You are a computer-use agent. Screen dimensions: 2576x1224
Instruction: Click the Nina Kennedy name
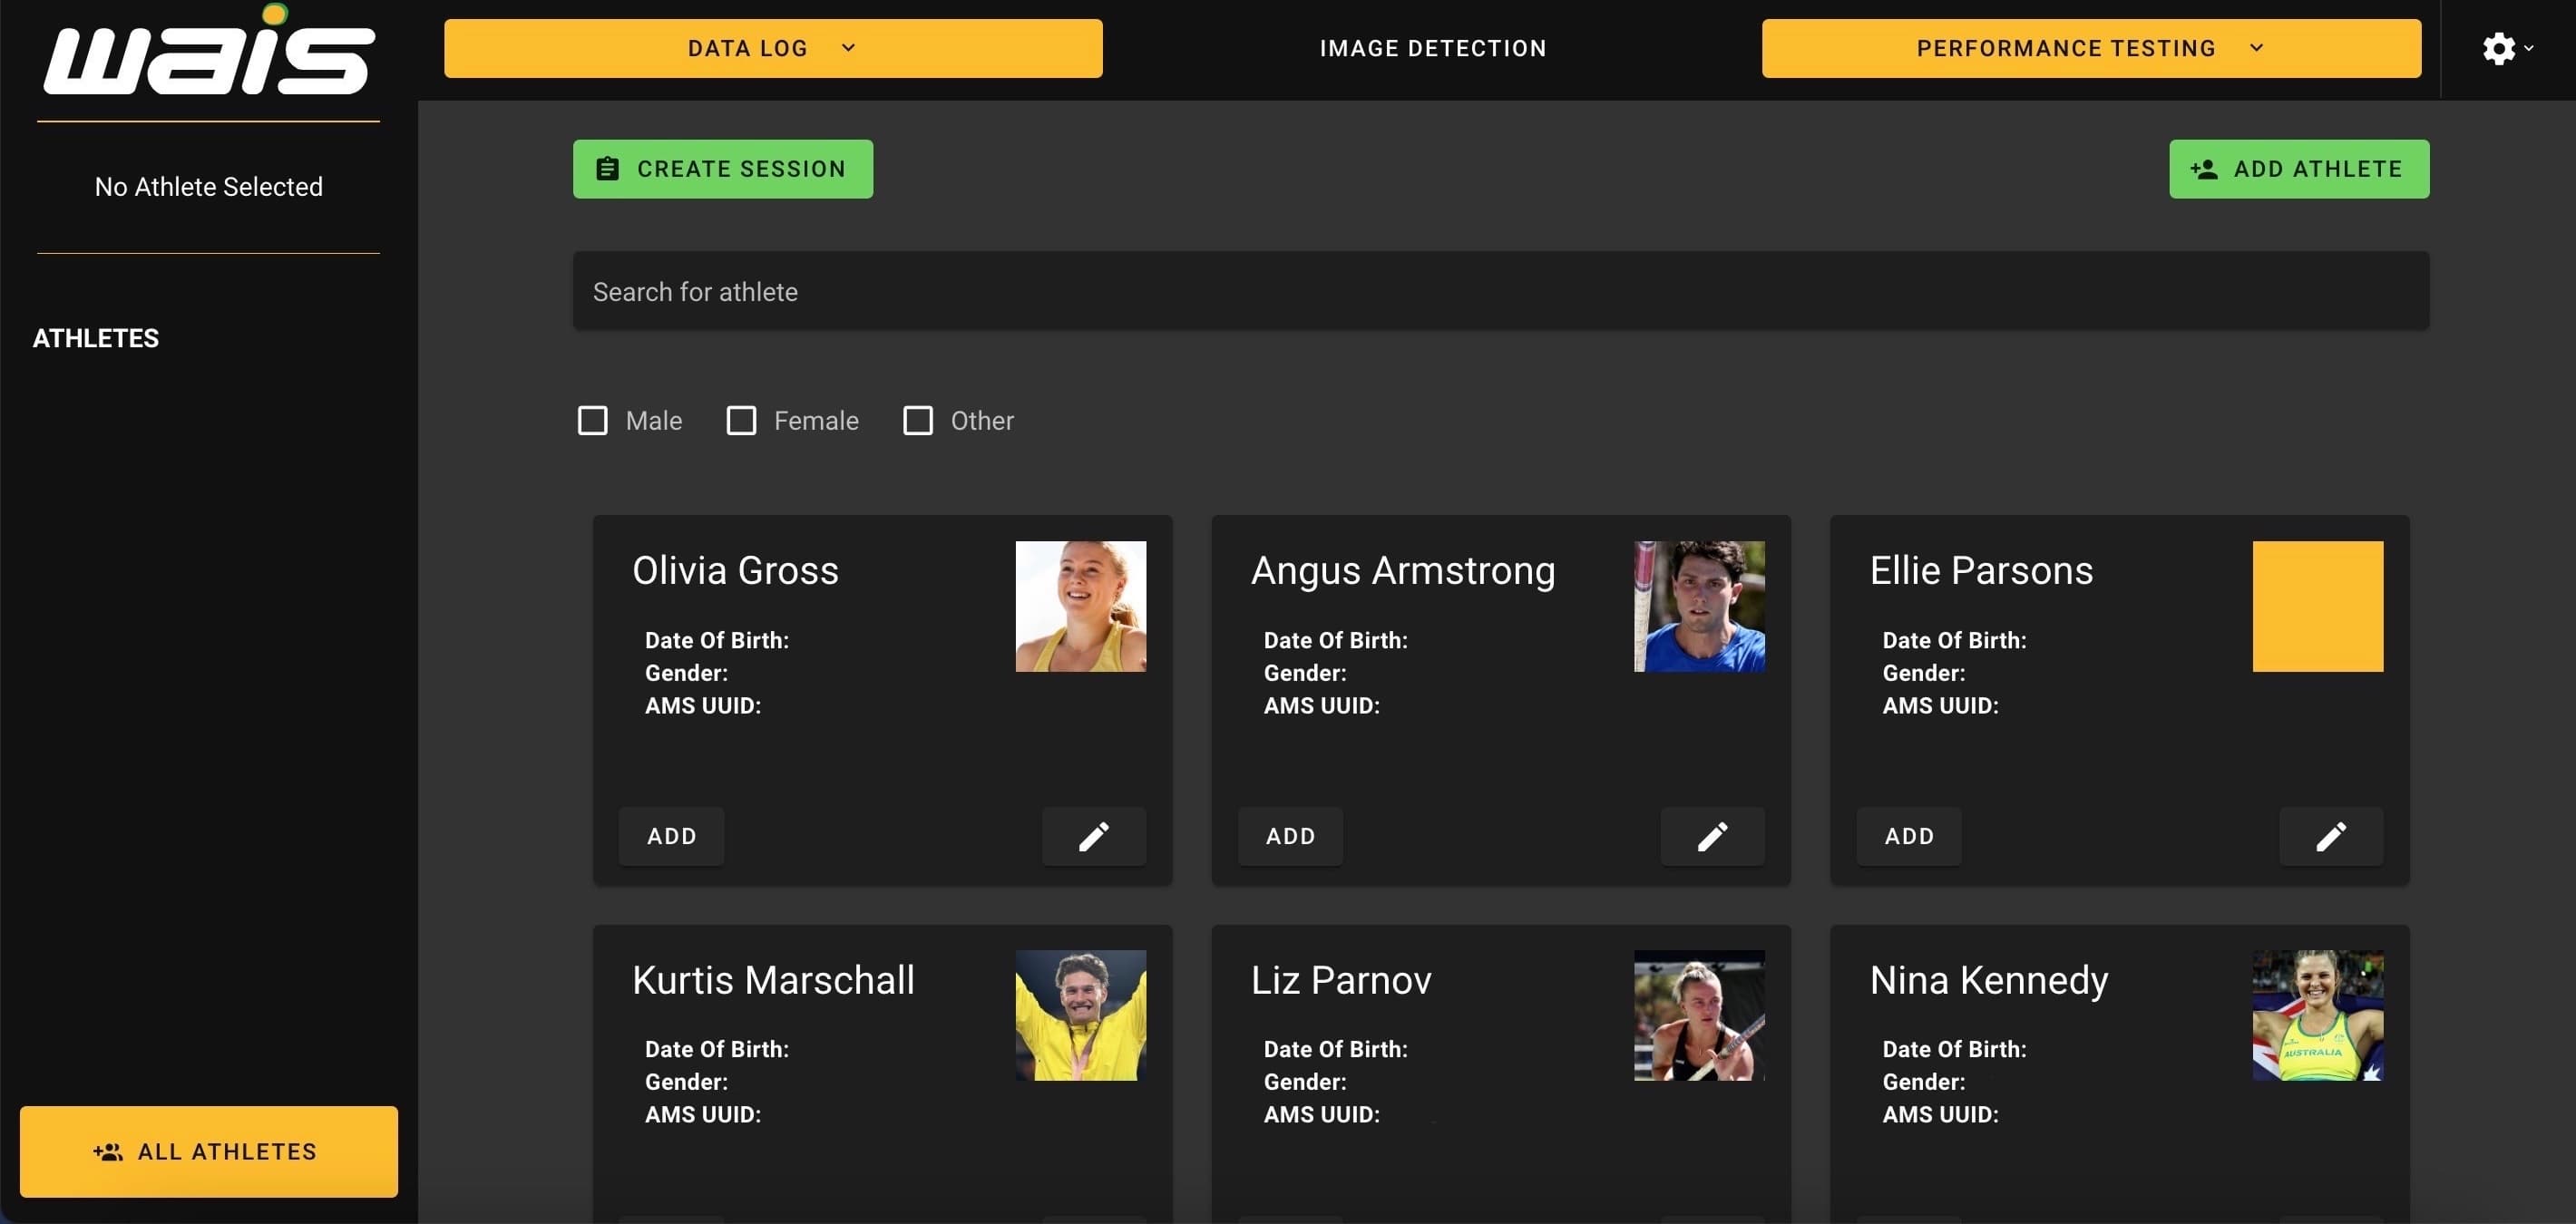(1989, 980)
